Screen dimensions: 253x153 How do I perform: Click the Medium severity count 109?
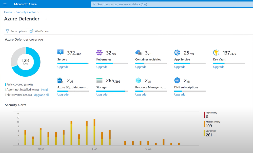pyautogui.click(x=209, y=126)
